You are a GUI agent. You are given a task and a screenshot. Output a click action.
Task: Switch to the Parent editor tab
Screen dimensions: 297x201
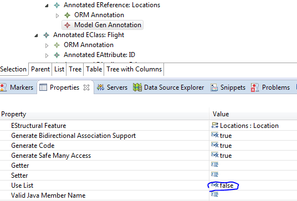[x=40, y=69]
